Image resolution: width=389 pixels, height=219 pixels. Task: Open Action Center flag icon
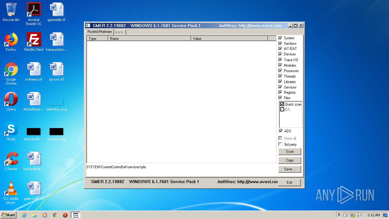point(360,215)
